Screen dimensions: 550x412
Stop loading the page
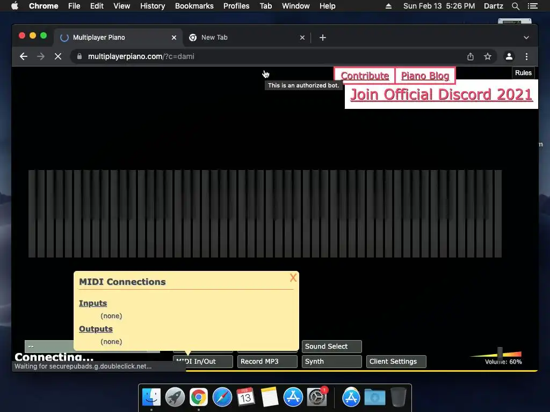coord(58,56)
